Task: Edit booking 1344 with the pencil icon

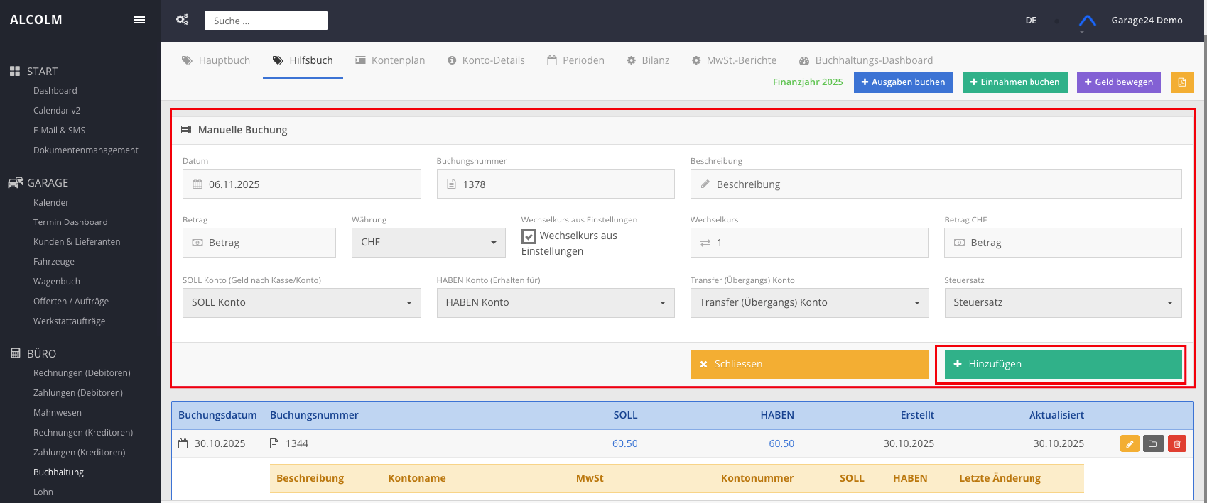Action: point(1130,443)
